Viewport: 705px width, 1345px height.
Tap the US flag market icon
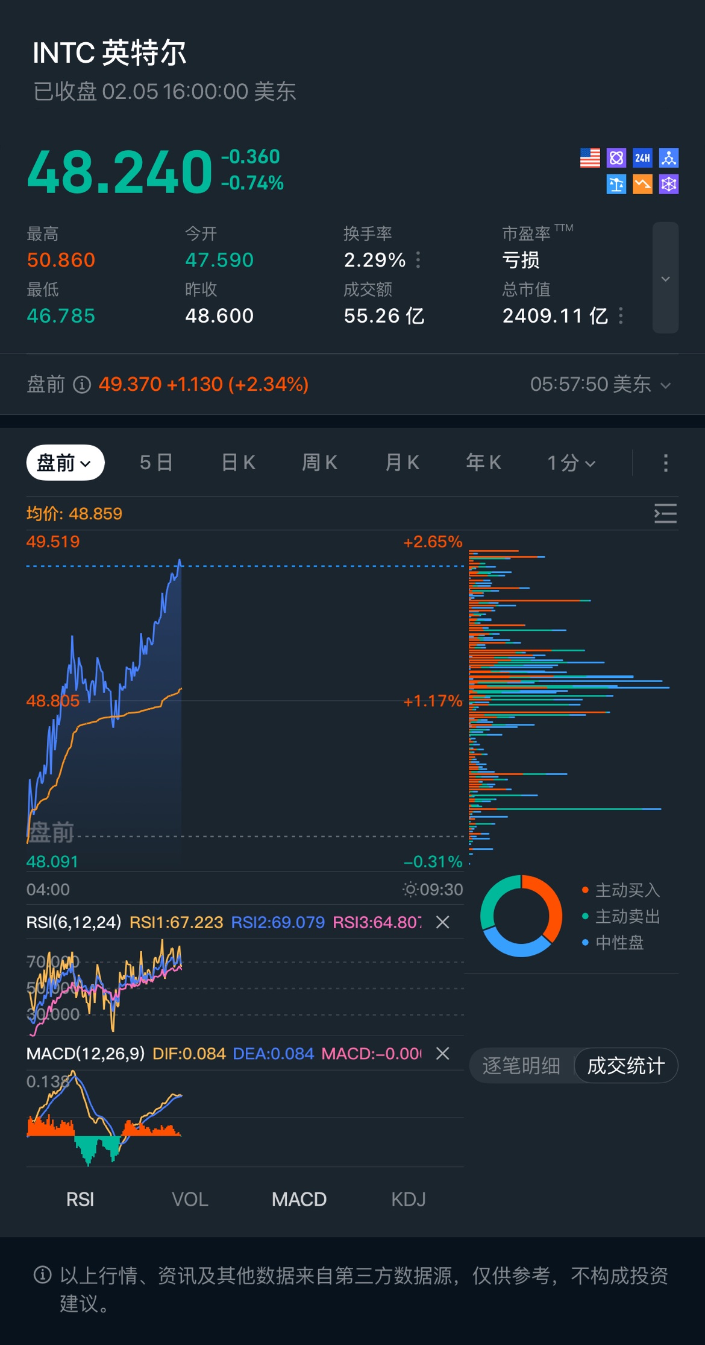pos(590,158)
